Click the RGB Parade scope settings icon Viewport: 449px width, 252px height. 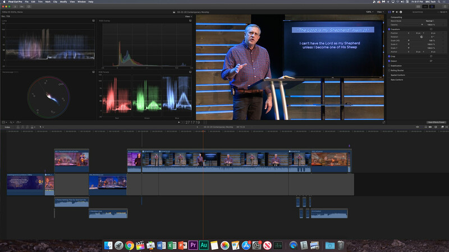click(x=191, y=72)
